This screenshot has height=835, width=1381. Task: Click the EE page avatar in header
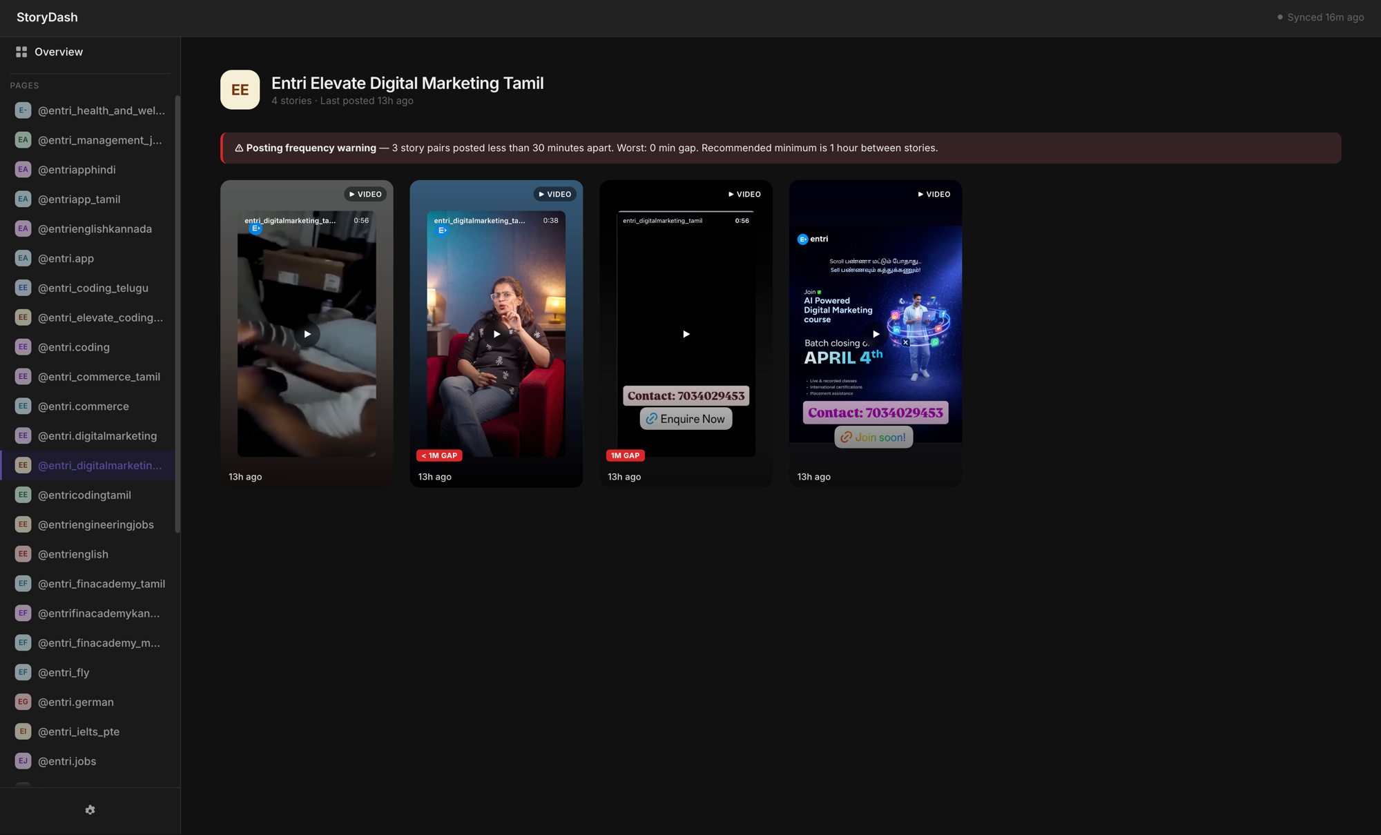(240, 90)
